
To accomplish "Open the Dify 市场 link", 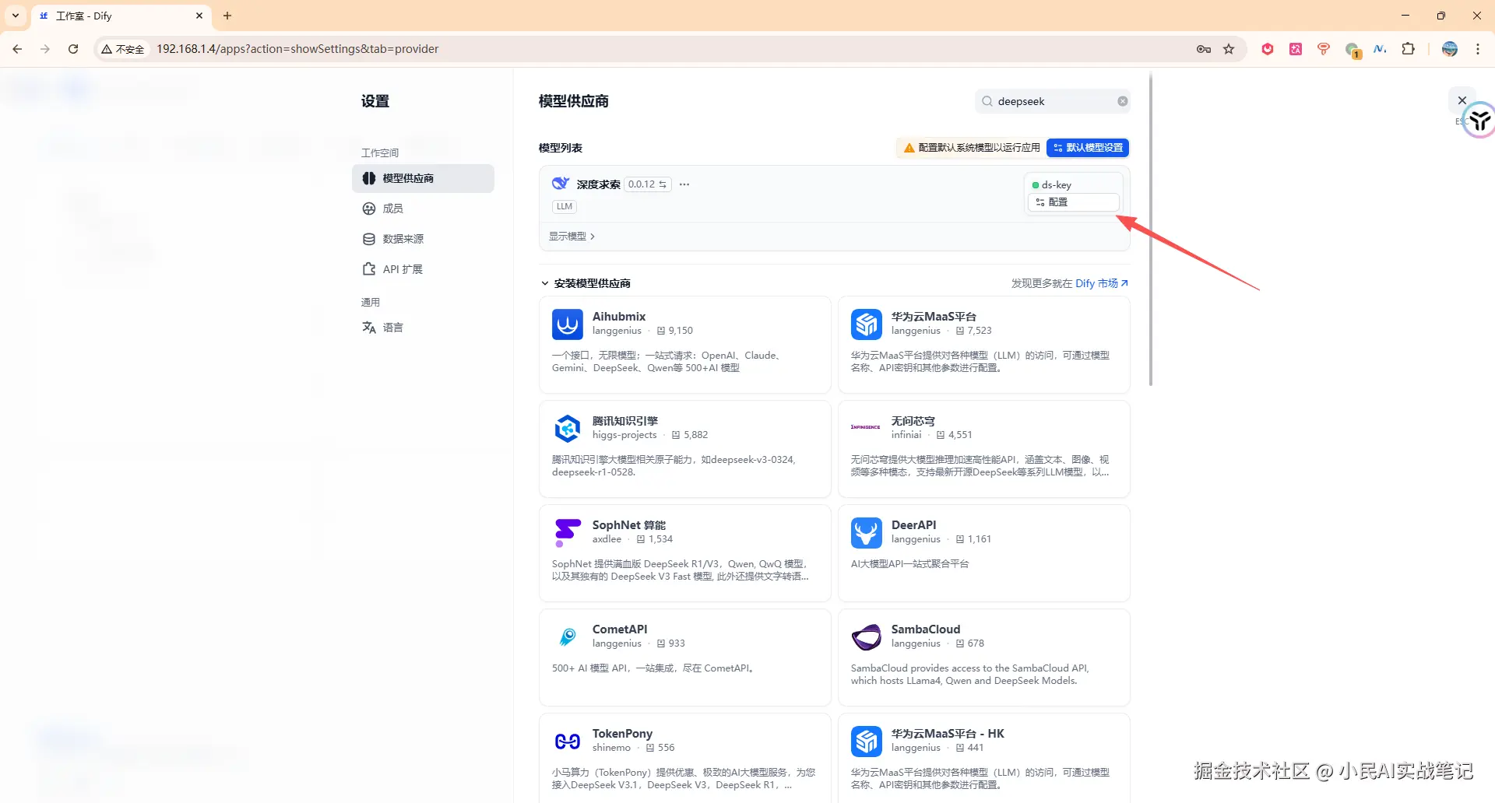I will [1102, 283].
